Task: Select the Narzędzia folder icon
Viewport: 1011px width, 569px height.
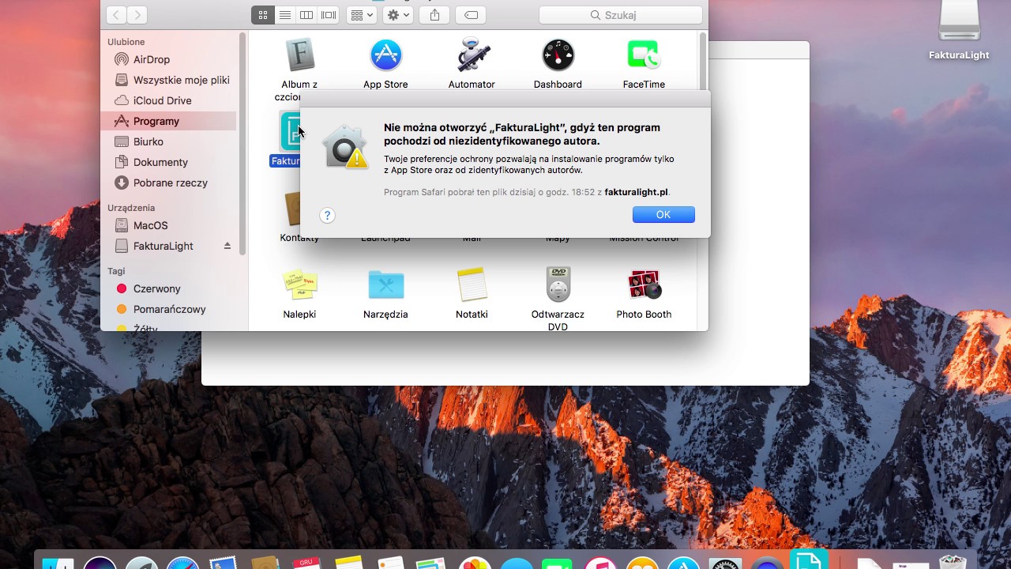Action: [x=385, y=284]
